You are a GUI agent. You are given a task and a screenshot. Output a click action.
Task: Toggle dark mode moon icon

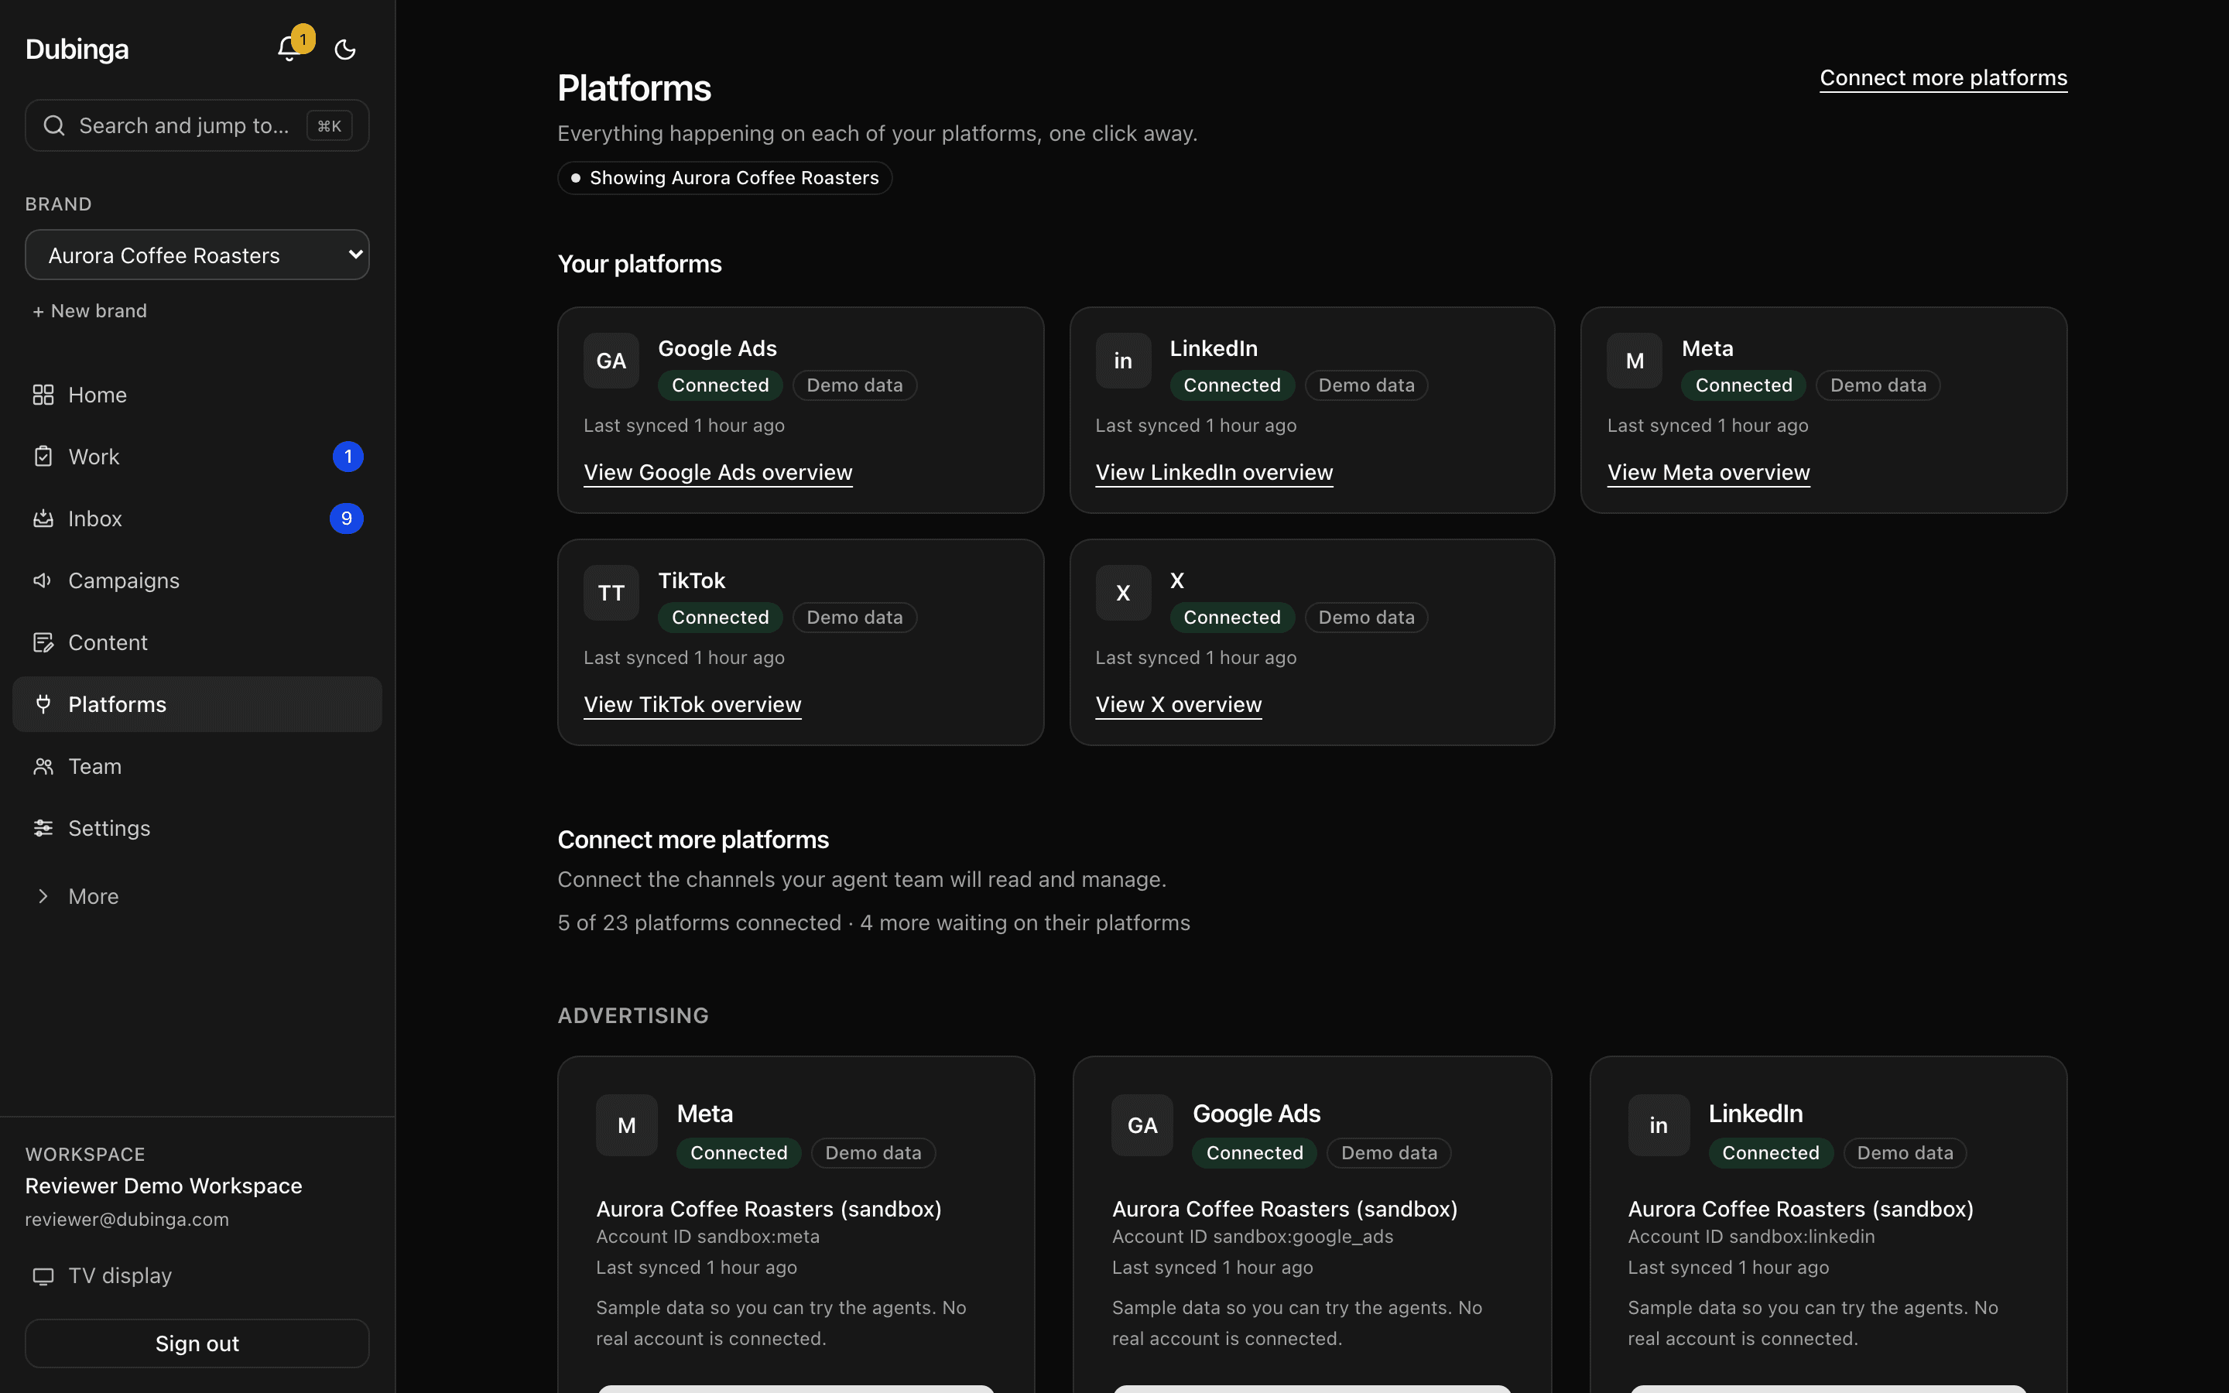click(344, 49)
